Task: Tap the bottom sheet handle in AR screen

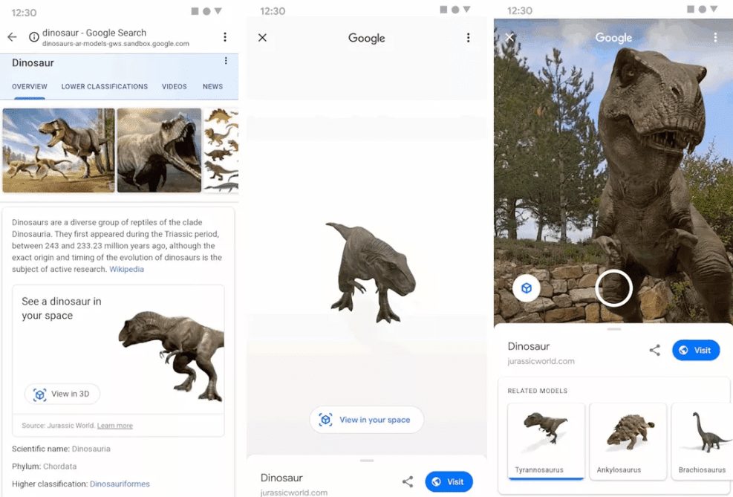Action: tap(613, 329)
